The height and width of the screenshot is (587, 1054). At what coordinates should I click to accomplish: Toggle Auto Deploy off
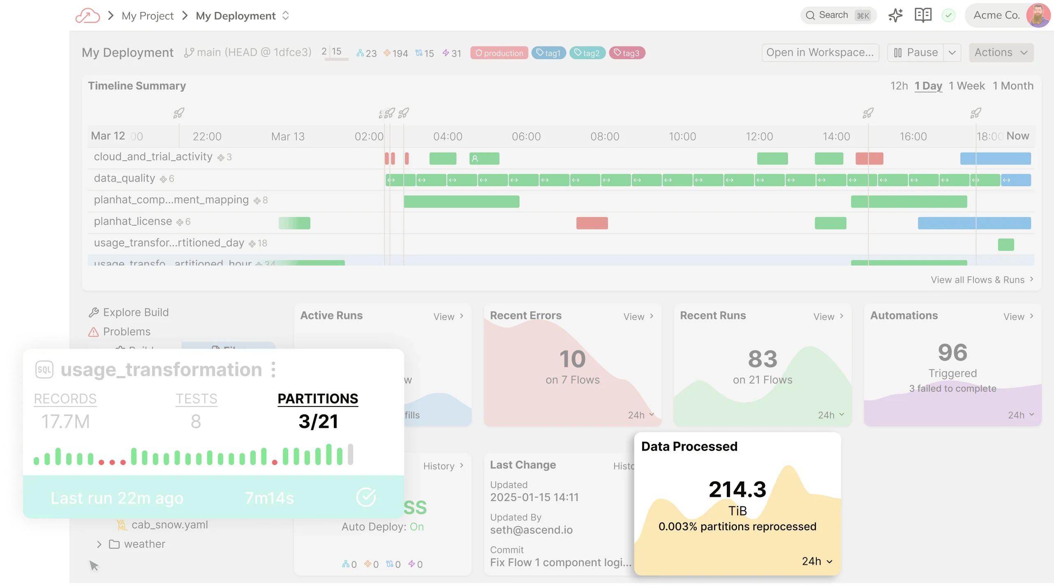[418, 527]
